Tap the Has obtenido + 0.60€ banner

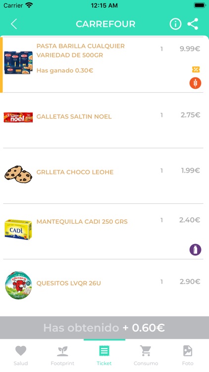click(104, 328)
